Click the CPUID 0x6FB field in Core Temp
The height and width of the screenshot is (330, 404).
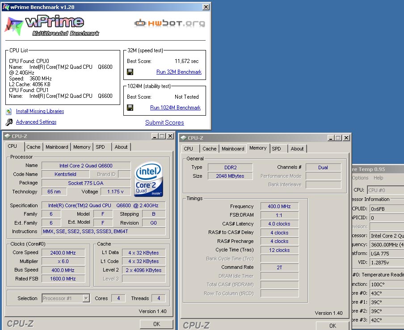pos(387,209)
